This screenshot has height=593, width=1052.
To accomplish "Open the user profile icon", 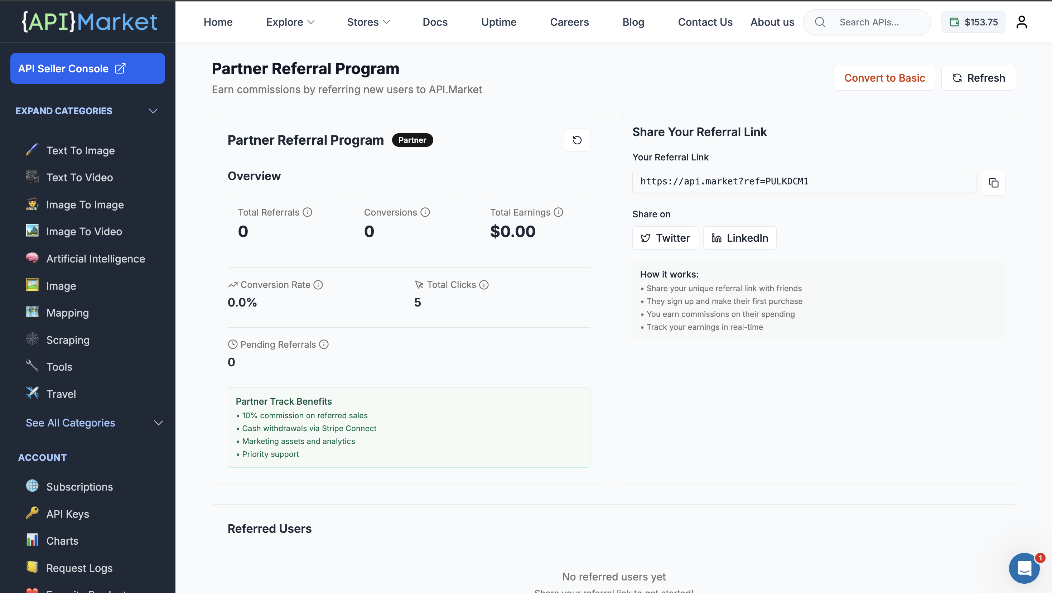I will pyautogui.click(x=1021, y=22).
